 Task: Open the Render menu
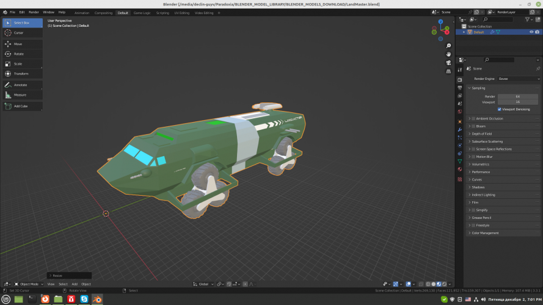click(x=34, y=12)
